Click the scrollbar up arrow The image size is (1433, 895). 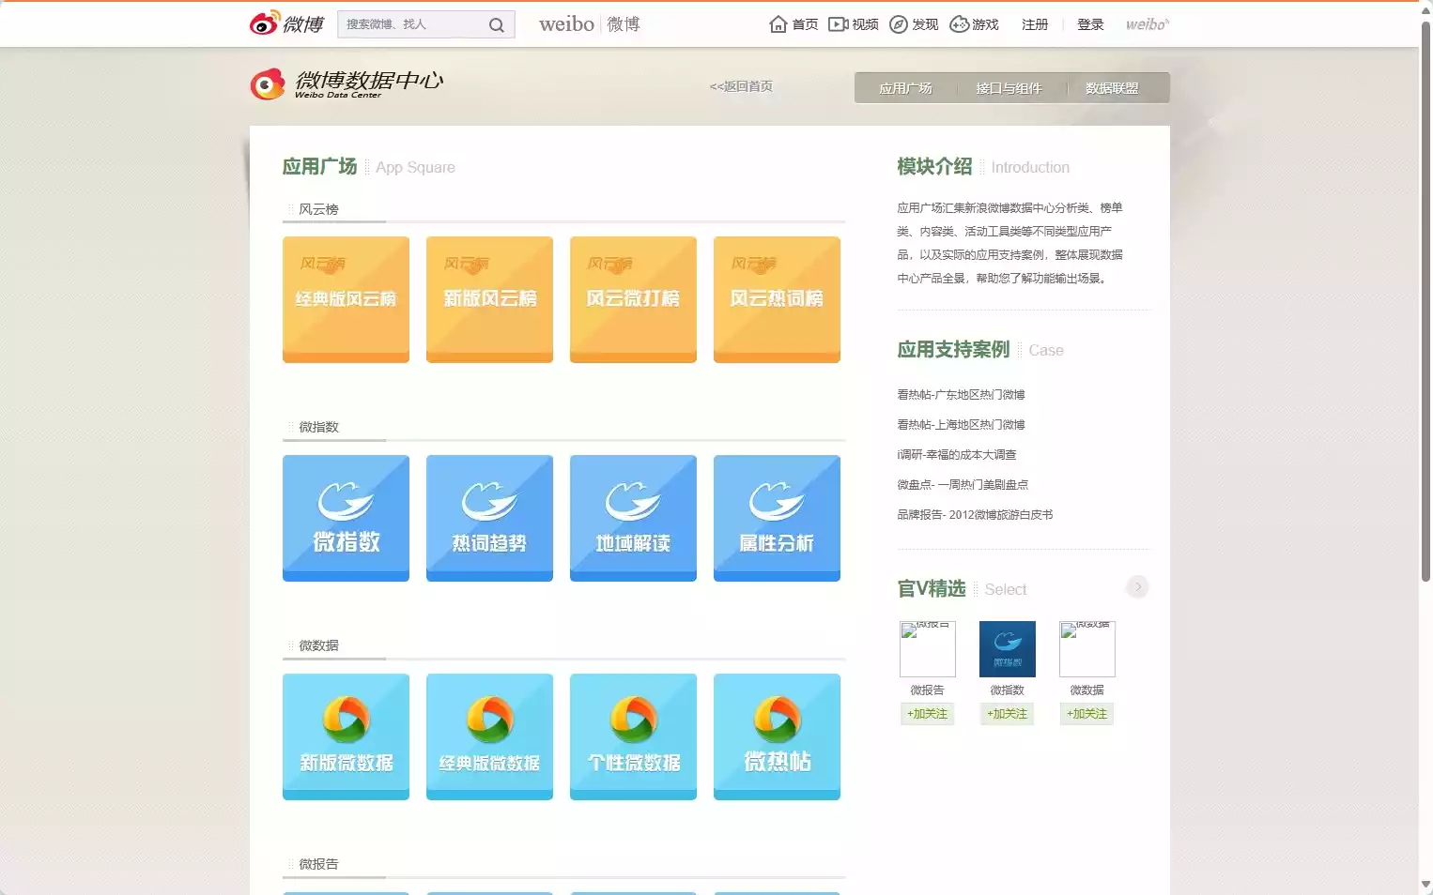tap(1425, 8)
